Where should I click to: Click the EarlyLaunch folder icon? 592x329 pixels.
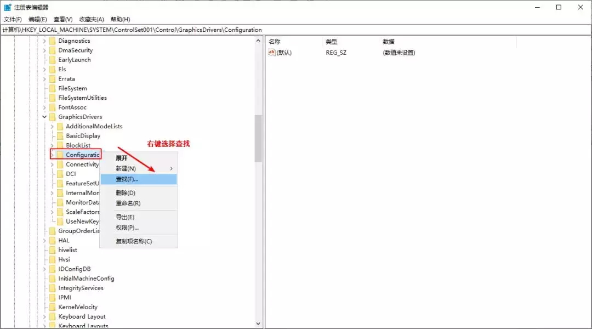(x=53, y=60)
